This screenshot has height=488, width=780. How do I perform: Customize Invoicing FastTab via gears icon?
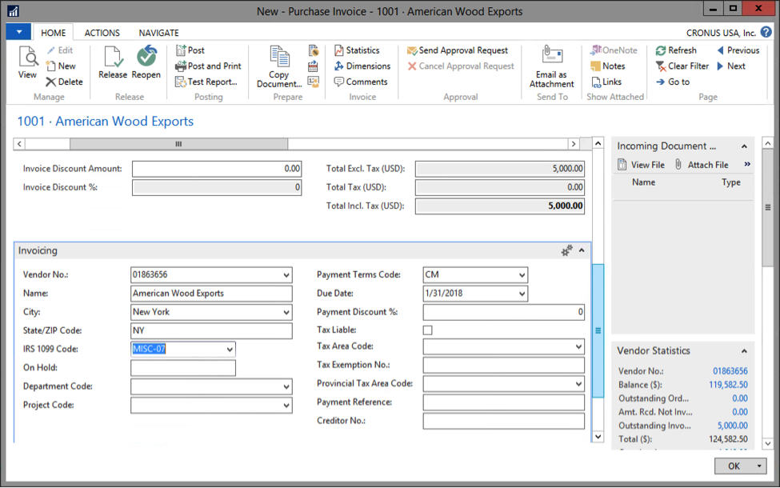pyautogui.click(x=566, y=250)
